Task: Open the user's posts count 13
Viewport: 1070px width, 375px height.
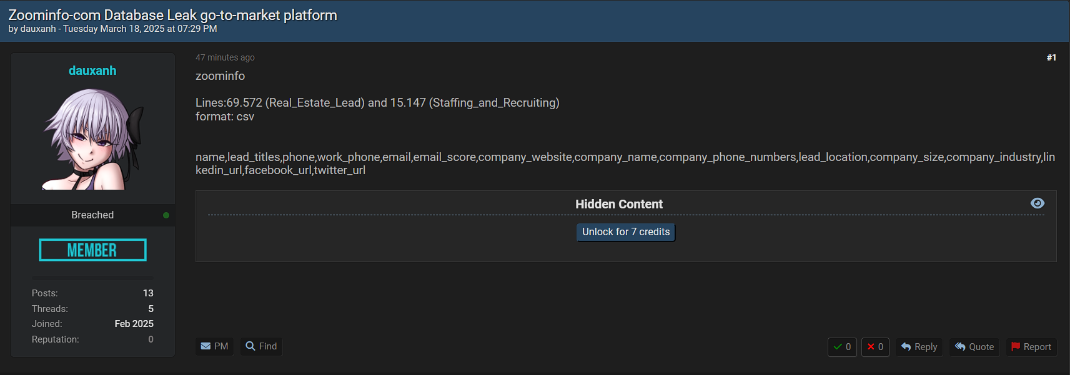Action: click(148, 293)
